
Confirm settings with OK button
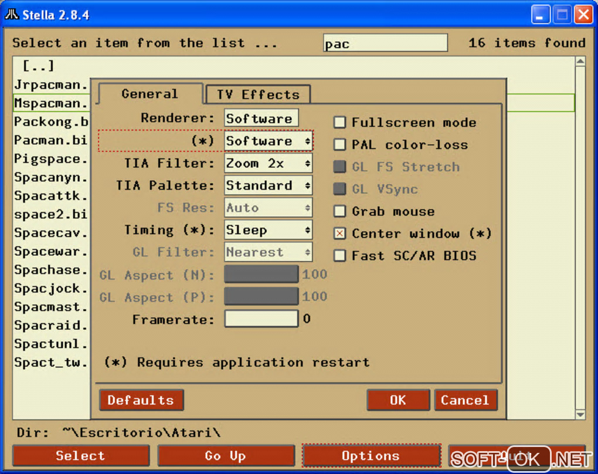tap(398, 400)
